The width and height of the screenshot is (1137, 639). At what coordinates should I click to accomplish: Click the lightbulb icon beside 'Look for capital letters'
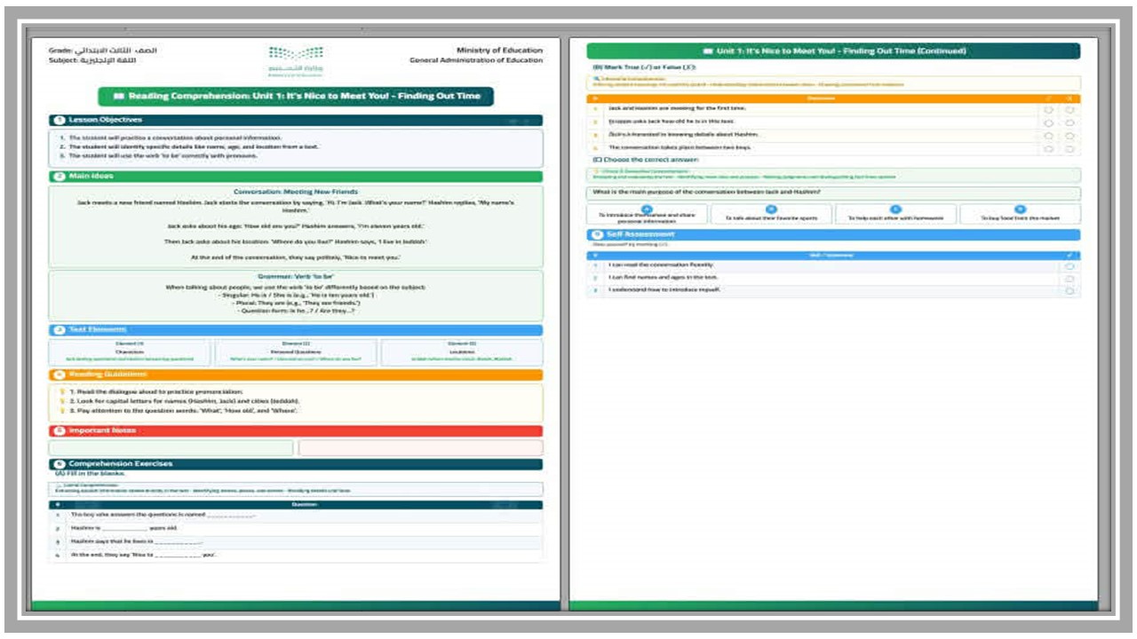[x=61, y=401]
